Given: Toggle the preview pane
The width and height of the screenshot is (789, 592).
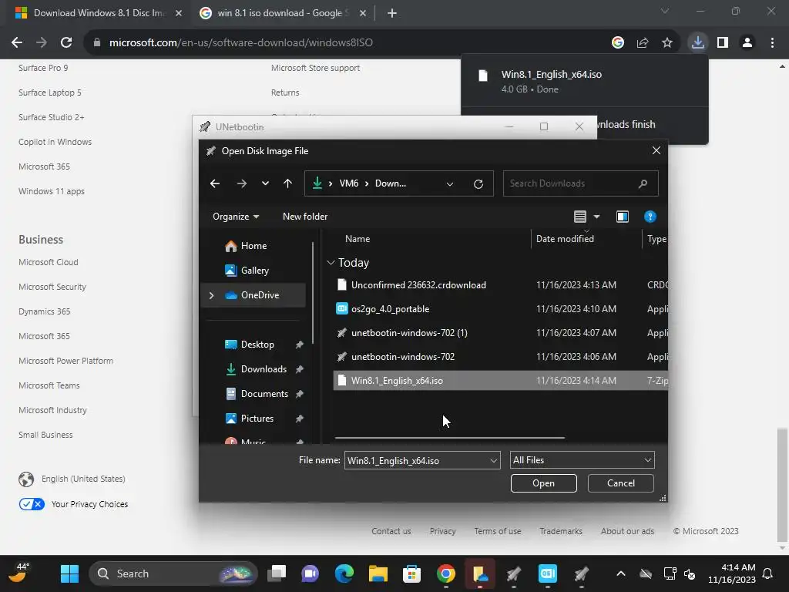Looking at the screenshot, I should pyautogui.click(x=623, y=217).
